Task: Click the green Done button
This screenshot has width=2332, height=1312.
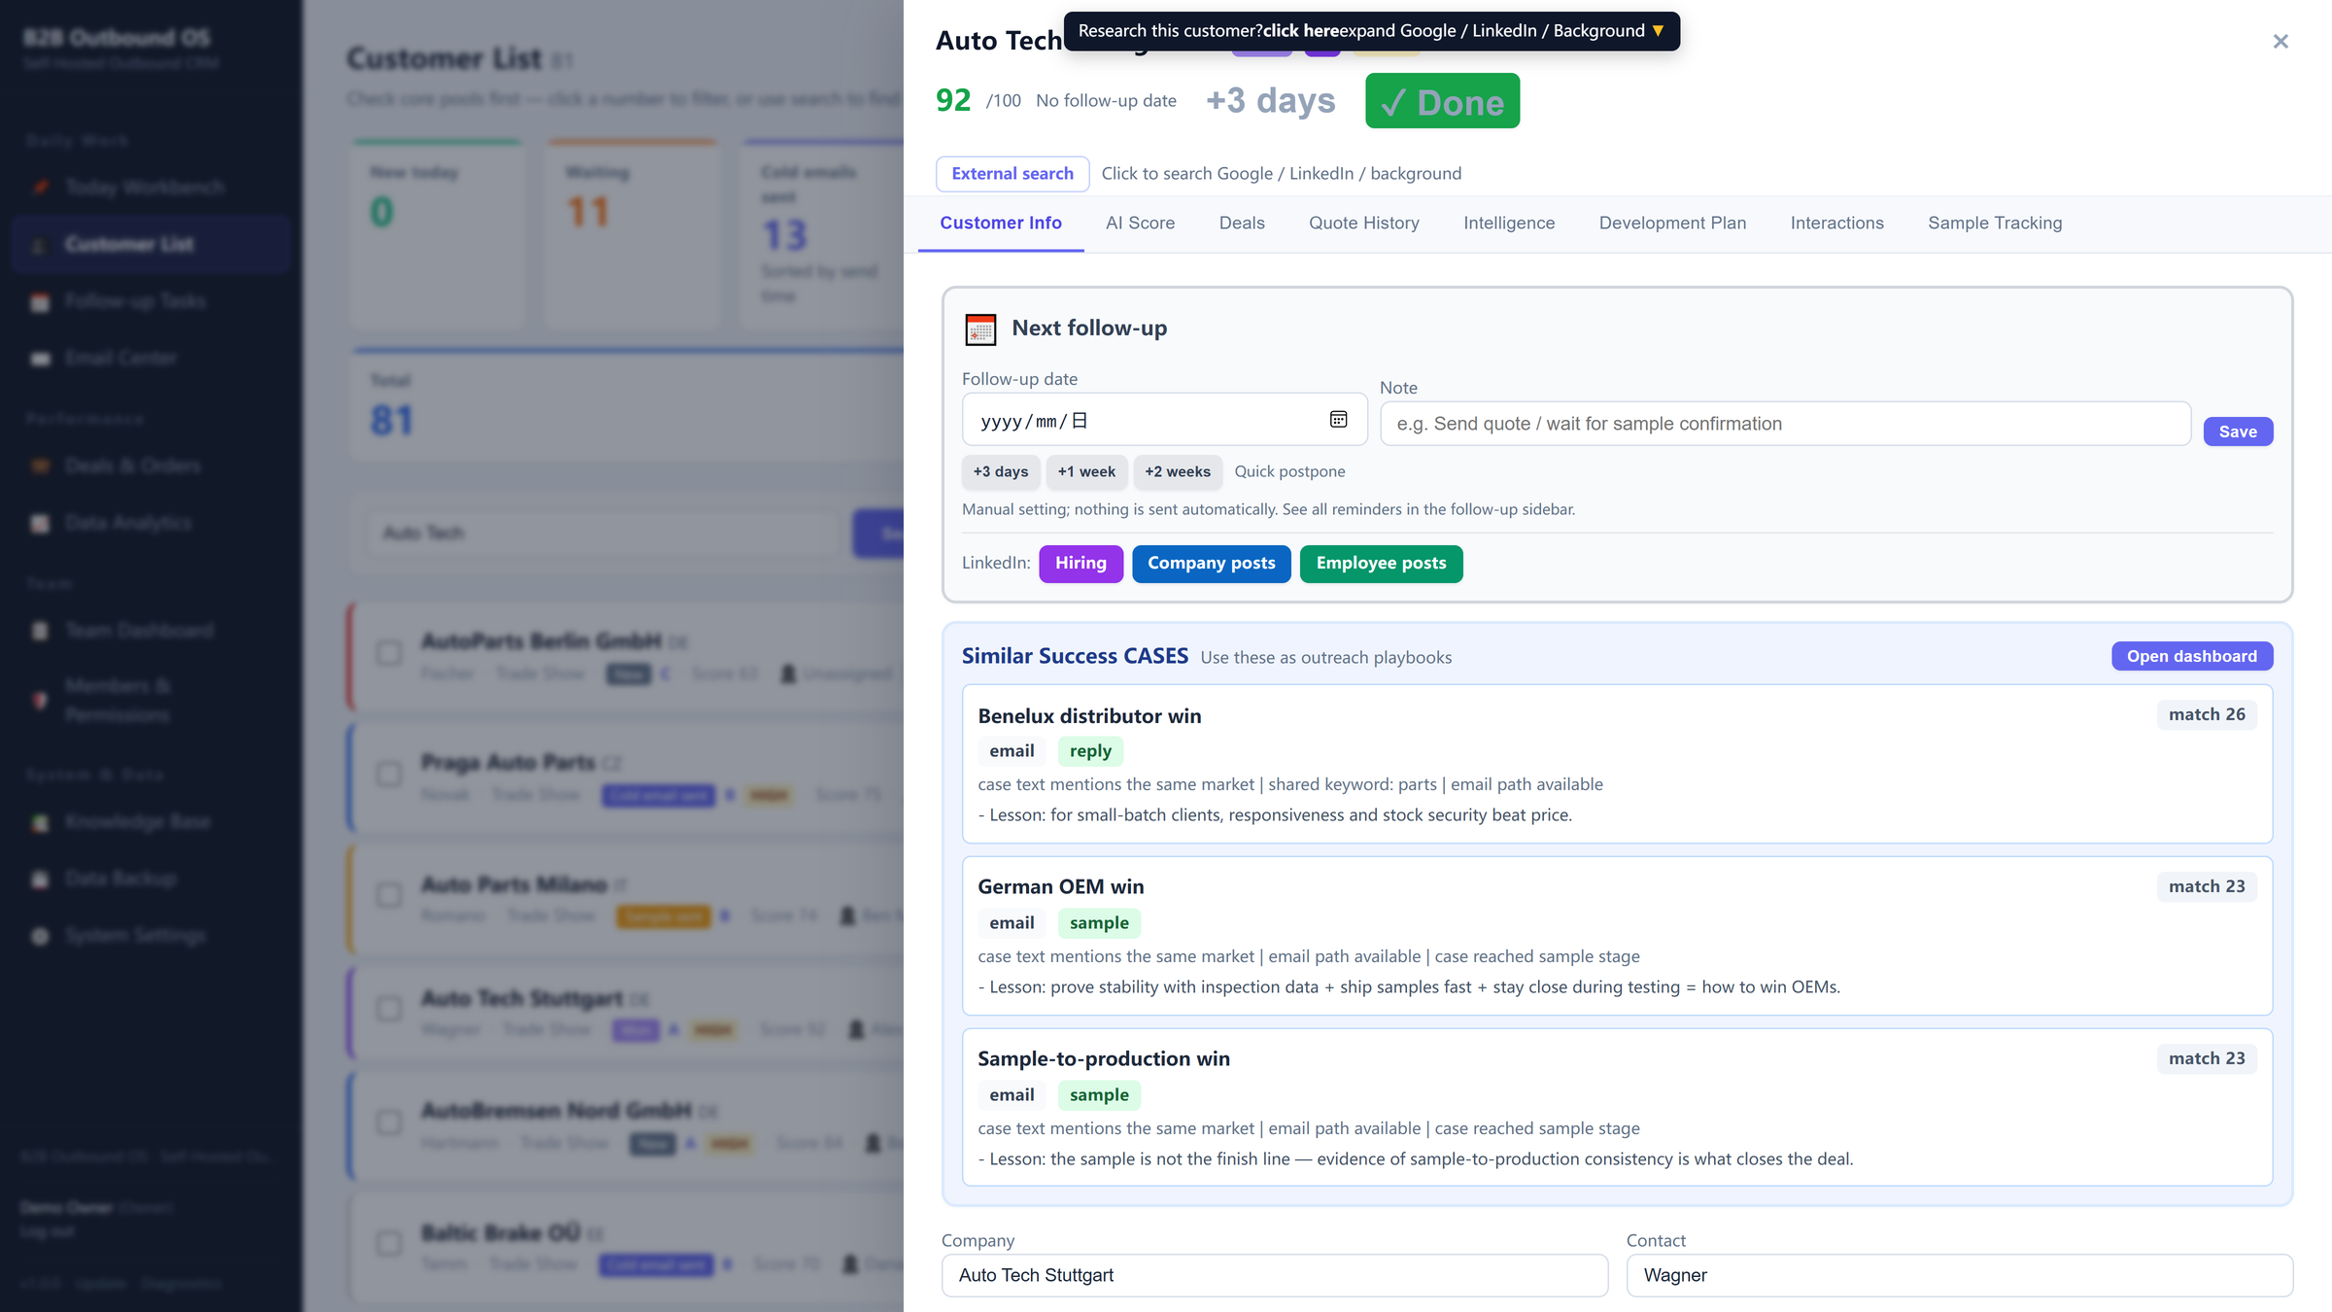Action: pyautogui.click(x=1442, y=101)
